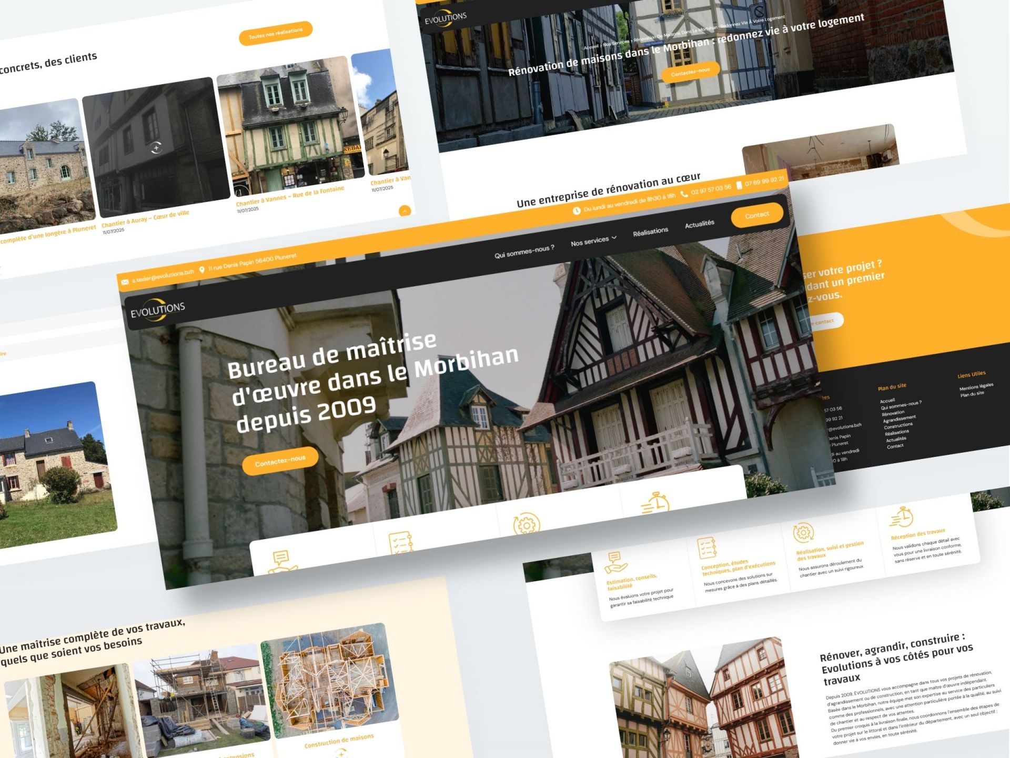Click the checklist icon in the Conception card
The width and height of the screenshot is (1010, 758).
click(x=707, y=547)
